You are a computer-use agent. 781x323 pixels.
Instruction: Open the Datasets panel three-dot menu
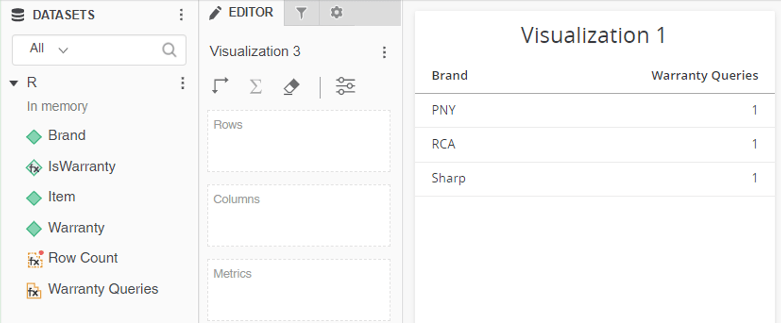pyautogui.click(x=181, y=15)
